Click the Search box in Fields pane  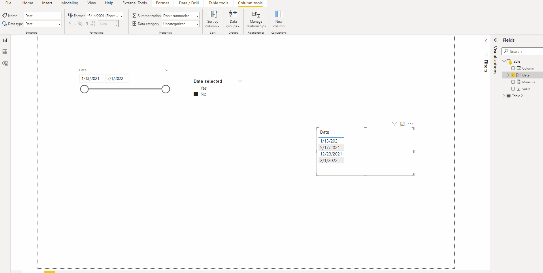522,51
